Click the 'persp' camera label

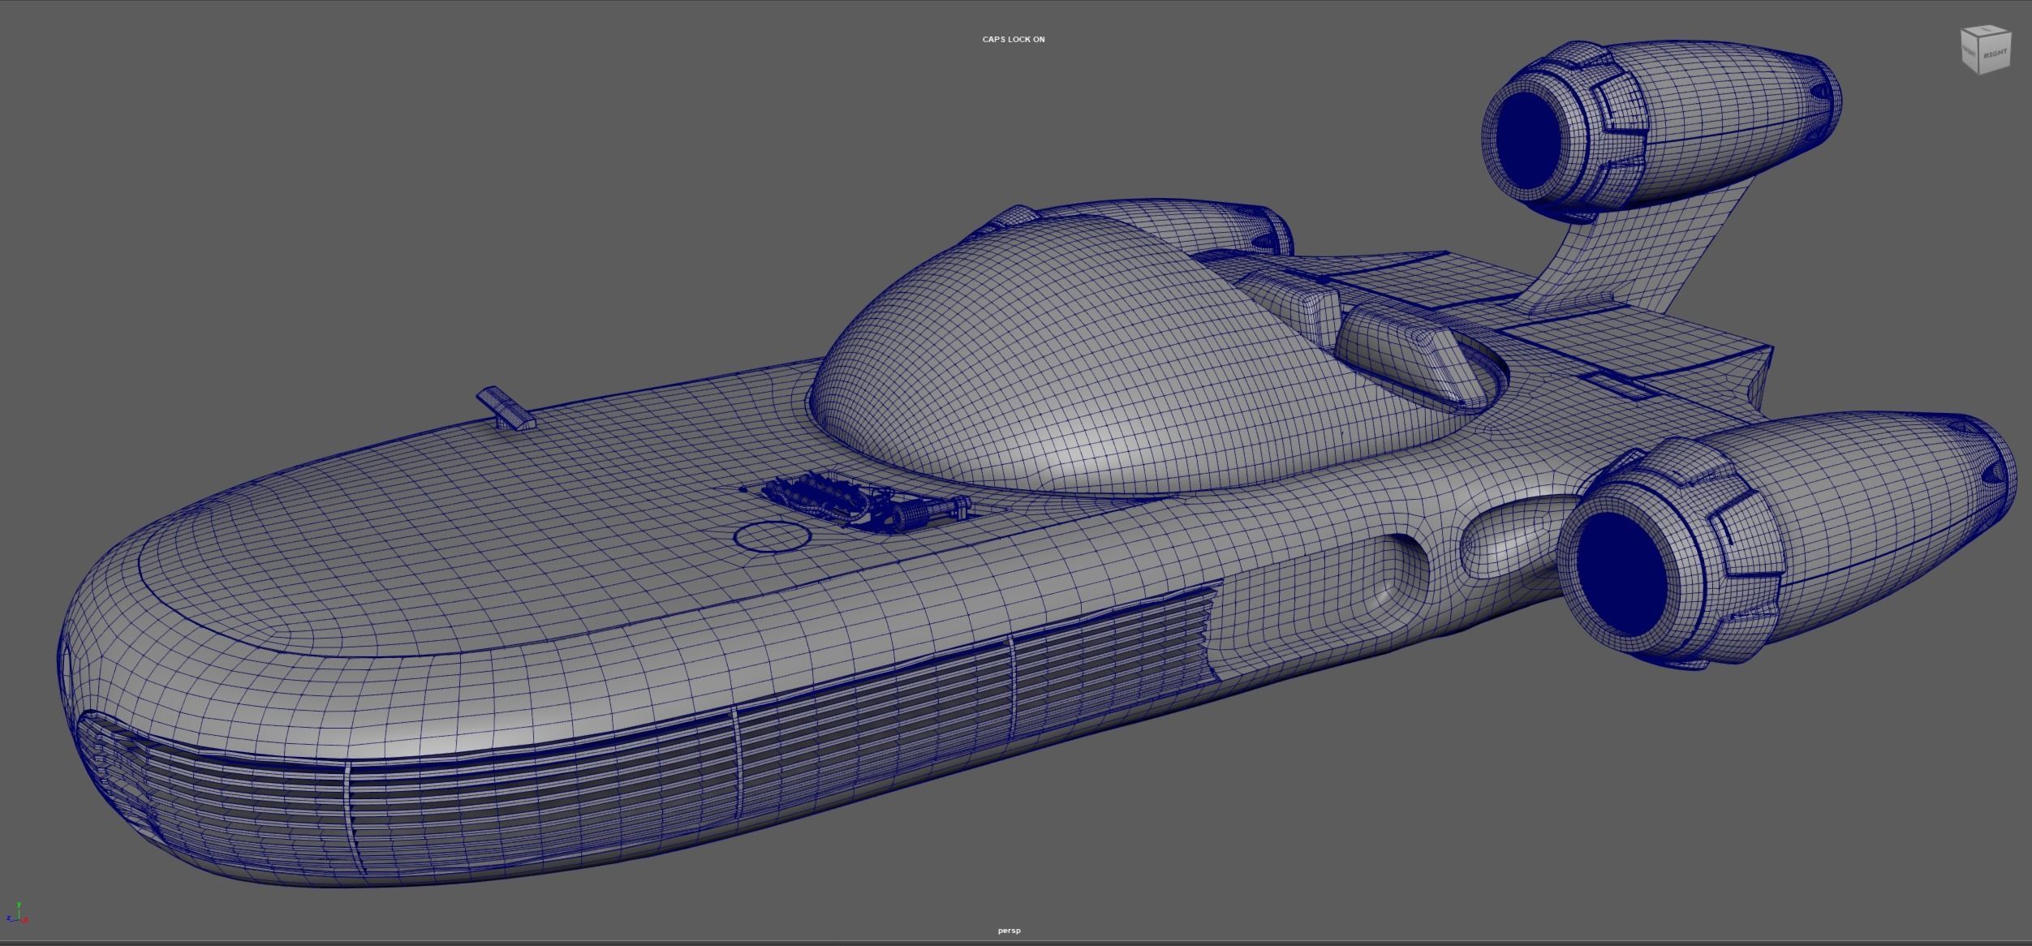[x=1010, y=931]
